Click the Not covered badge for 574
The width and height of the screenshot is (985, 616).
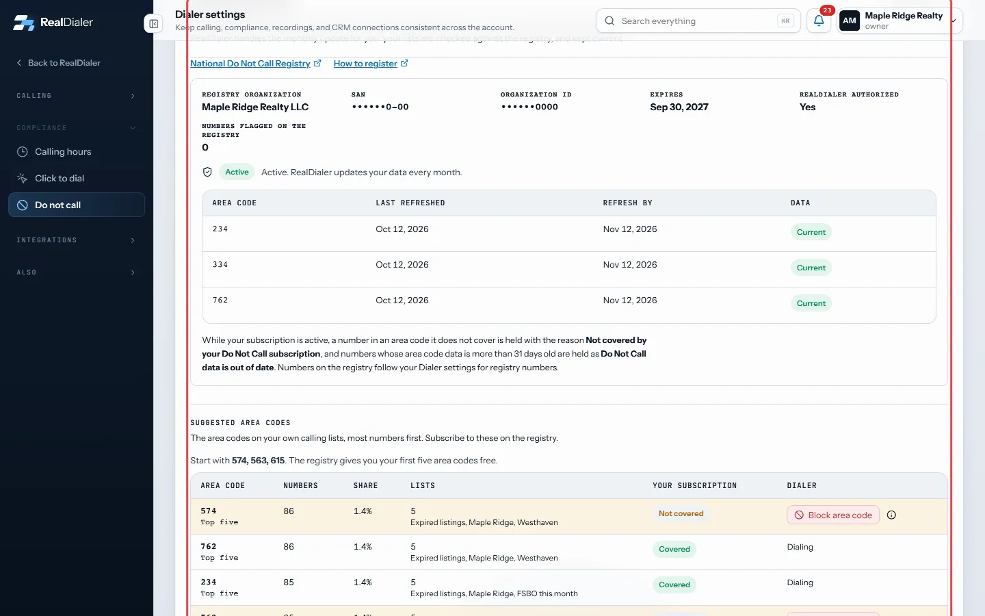tap(681, 514)
